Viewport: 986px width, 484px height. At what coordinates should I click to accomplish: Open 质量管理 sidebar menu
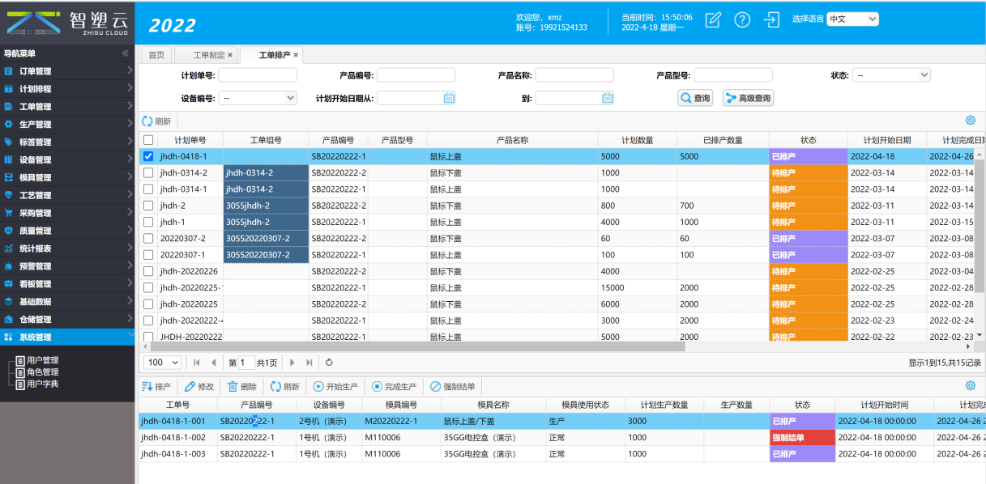tap(67, 231)
